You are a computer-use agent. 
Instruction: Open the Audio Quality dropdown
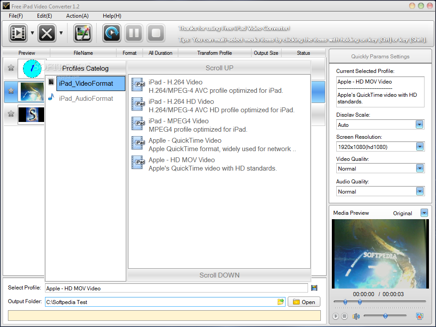pyautogui.click(x=420, y=191)
